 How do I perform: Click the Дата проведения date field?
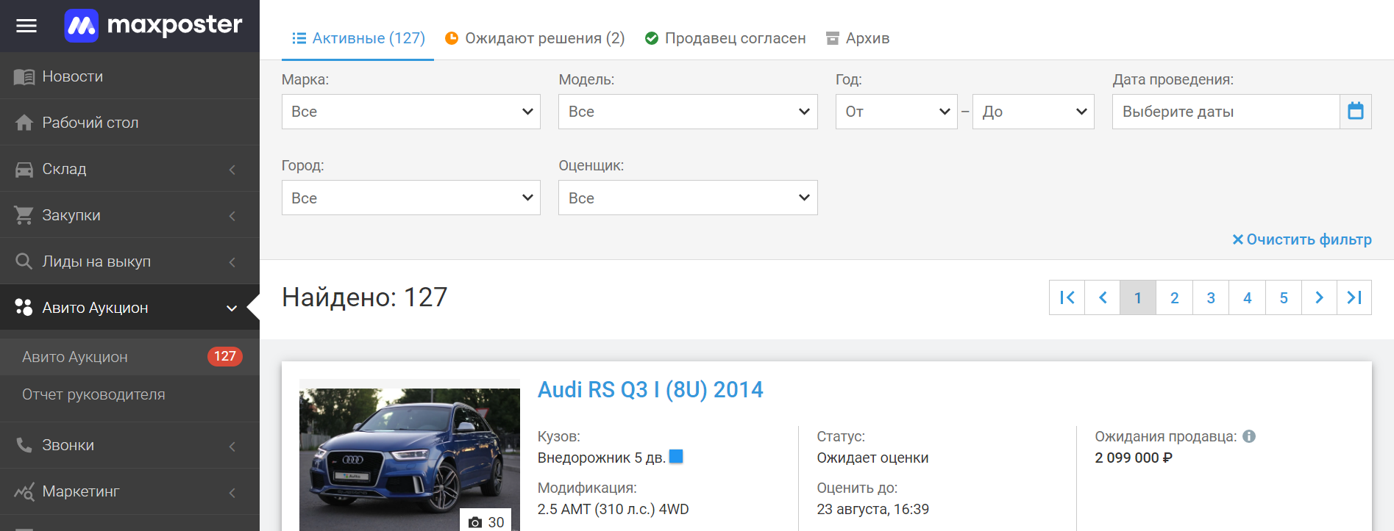tap(1226, 112)
